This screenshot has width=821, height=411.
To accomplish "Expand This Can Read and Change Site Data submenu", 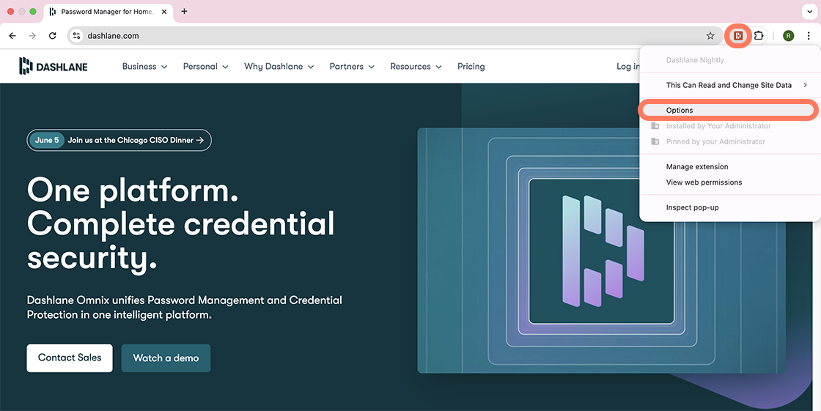I will click(730, 85).
